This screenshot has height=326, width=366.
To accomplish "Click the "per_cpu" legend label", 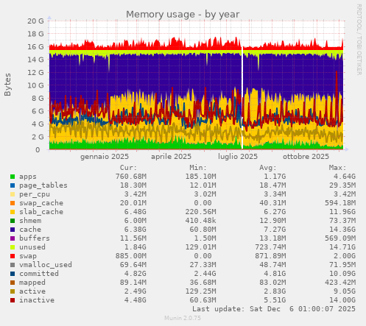I will click(35, 194).
